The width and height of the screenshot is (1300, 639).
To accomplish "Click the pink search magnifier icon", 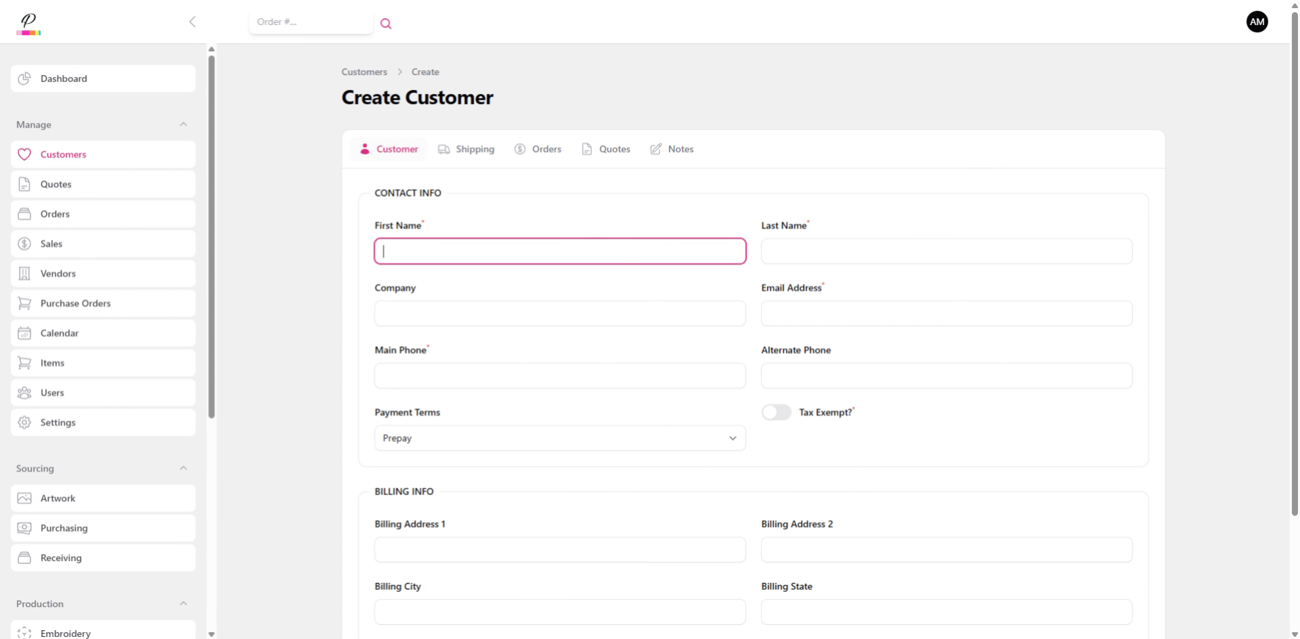I will (386, 24).
